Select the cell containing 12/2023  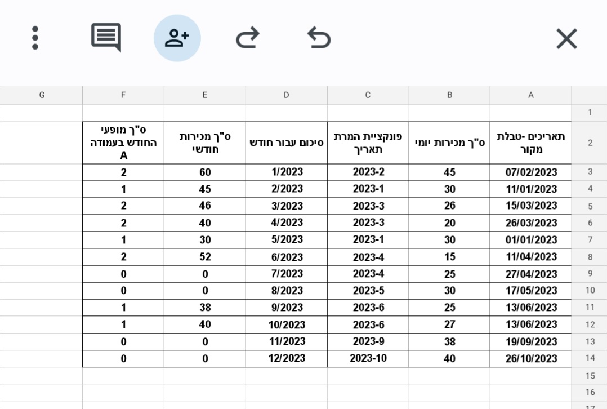coord(286,358)
